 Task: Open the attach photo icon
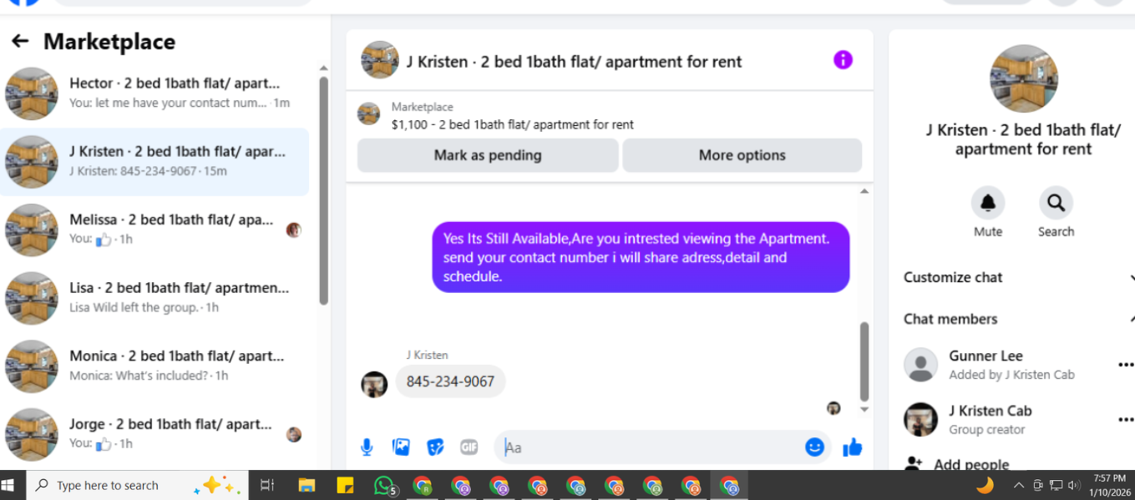[x=401, y=447]
